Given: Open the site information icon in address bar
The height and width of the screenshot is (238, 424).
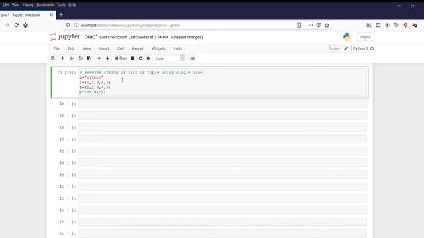Looking at the screenshot, I should (x=76, y=25).
